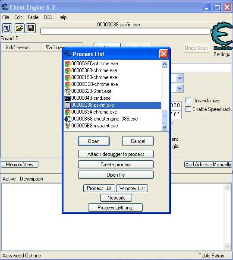
Task: Click the scan progress bar
Action: (126, 31)
